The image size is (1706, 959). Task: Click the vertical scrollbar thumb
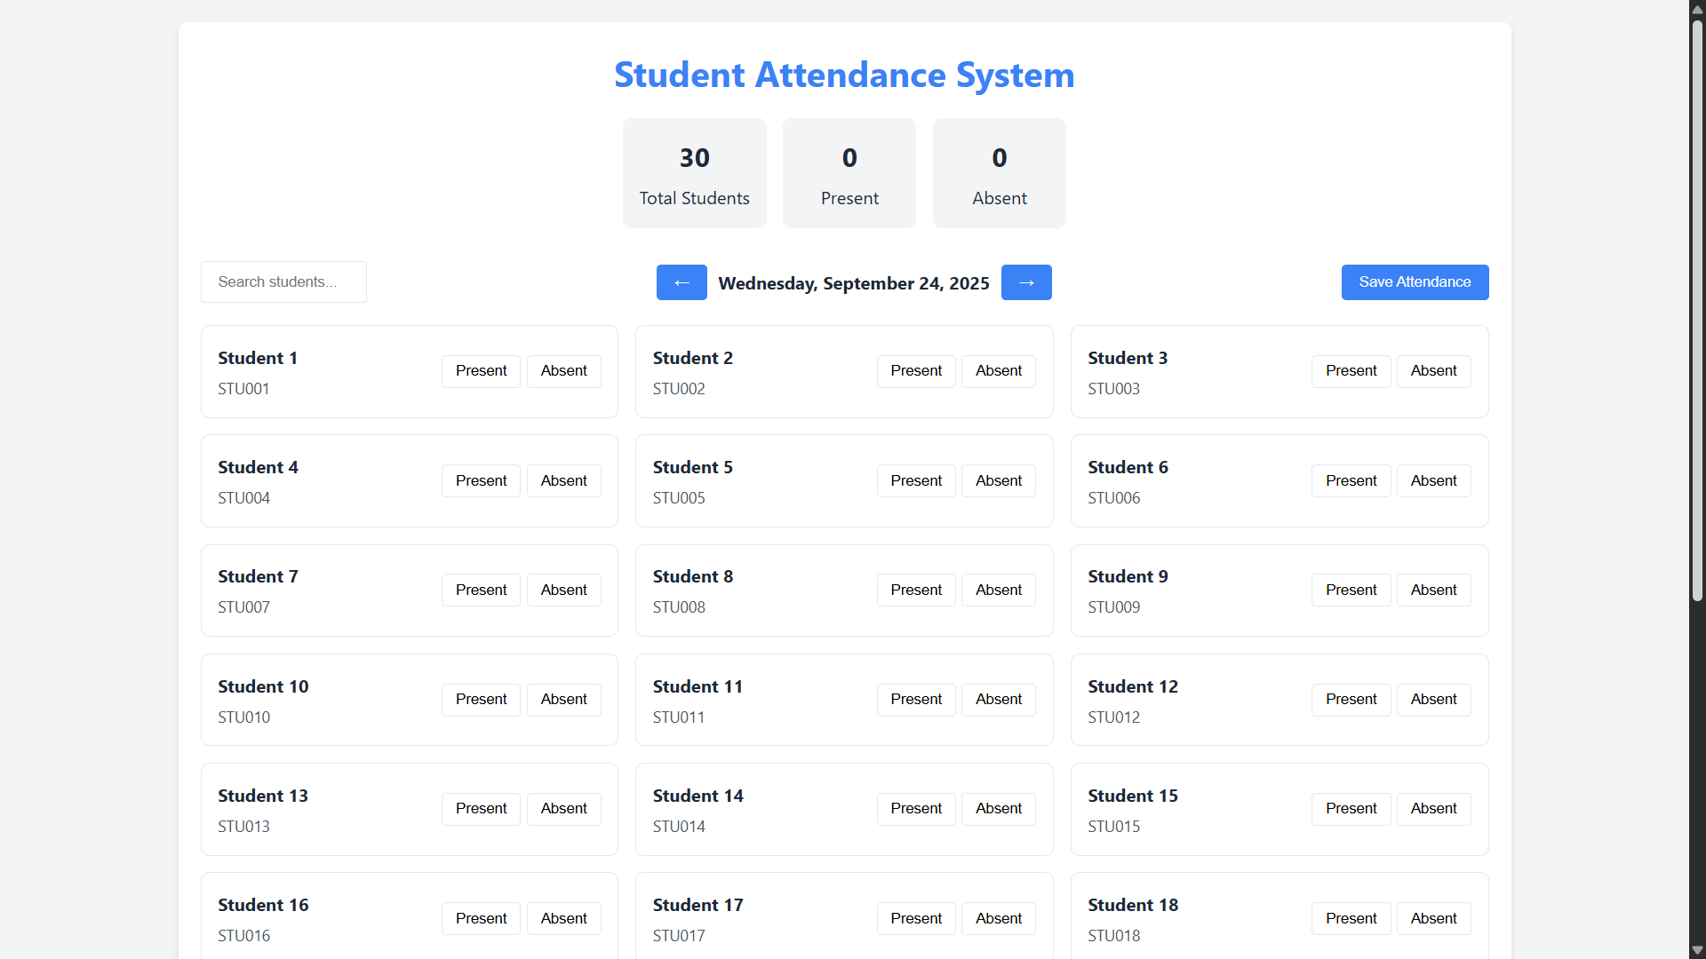(x=1697, y=311)
